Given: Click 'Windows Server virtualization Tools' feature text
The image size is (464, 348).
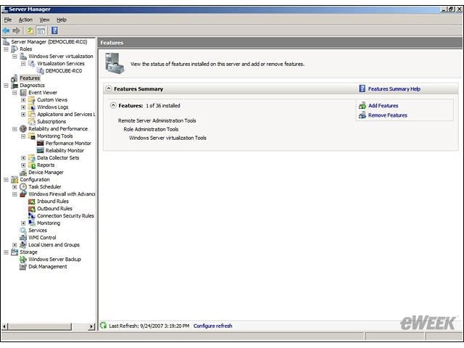Looking at the screenshot, I should (167, 138).
